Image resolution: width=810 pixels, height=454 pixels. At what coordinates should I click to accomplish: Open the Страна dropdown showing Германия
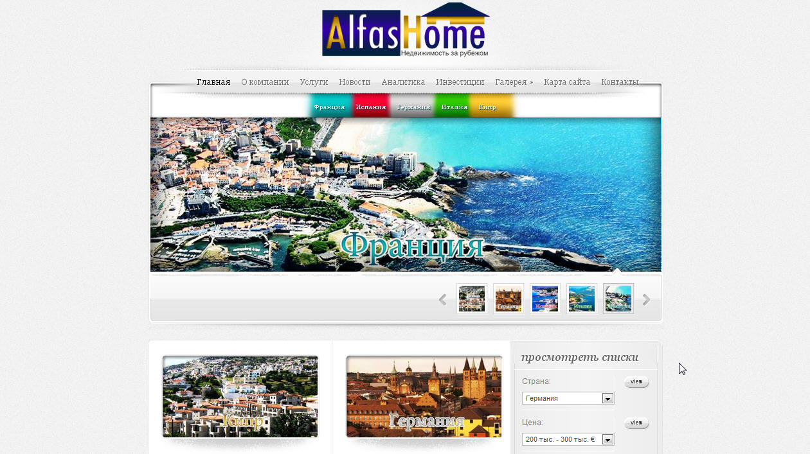tap(568, 398)
